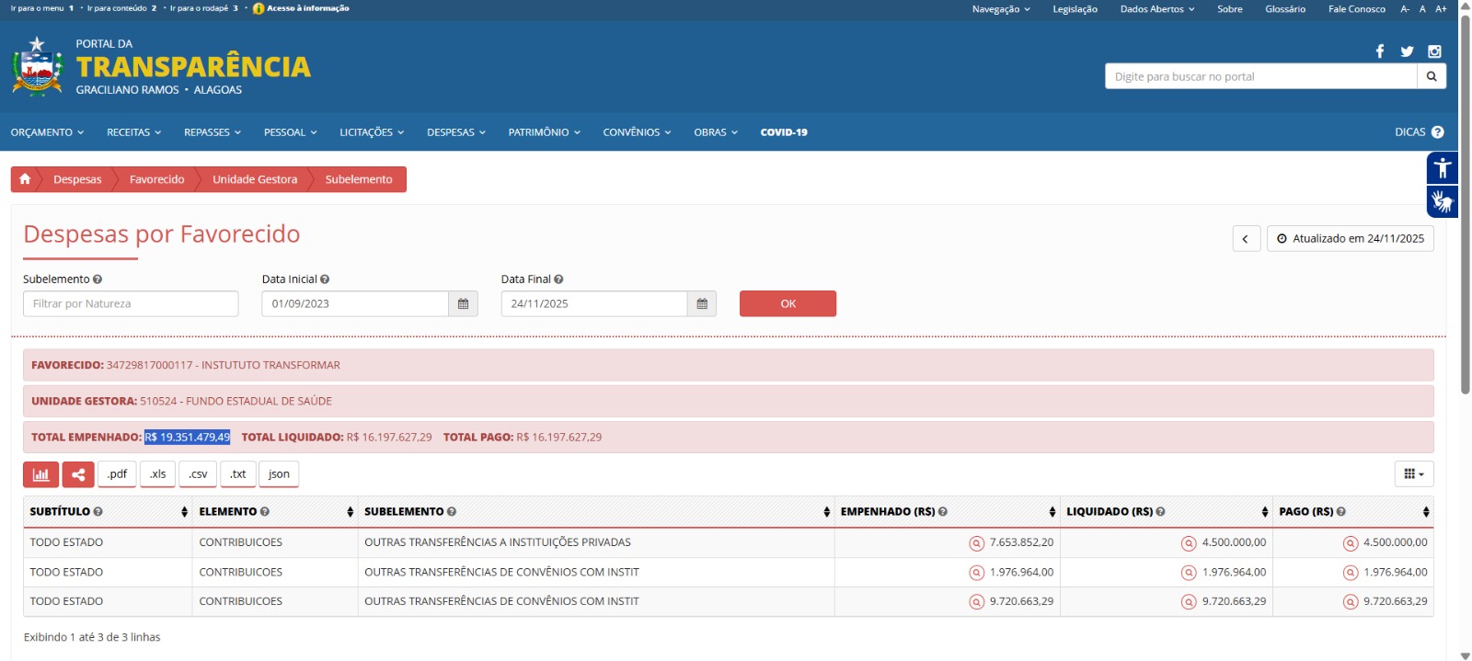
Task: Show the chart view button
Action: tap(40, 474)
